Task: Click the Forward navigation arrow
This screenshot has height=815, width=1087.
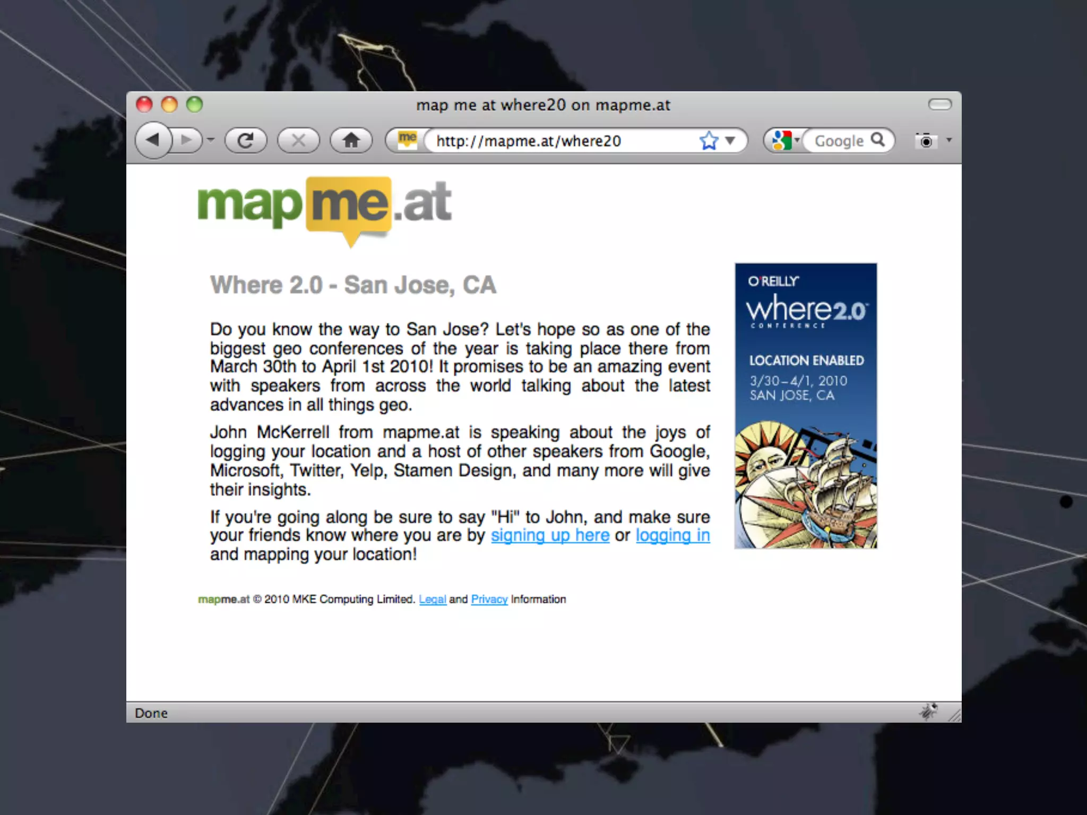Action: click(186, 140)
